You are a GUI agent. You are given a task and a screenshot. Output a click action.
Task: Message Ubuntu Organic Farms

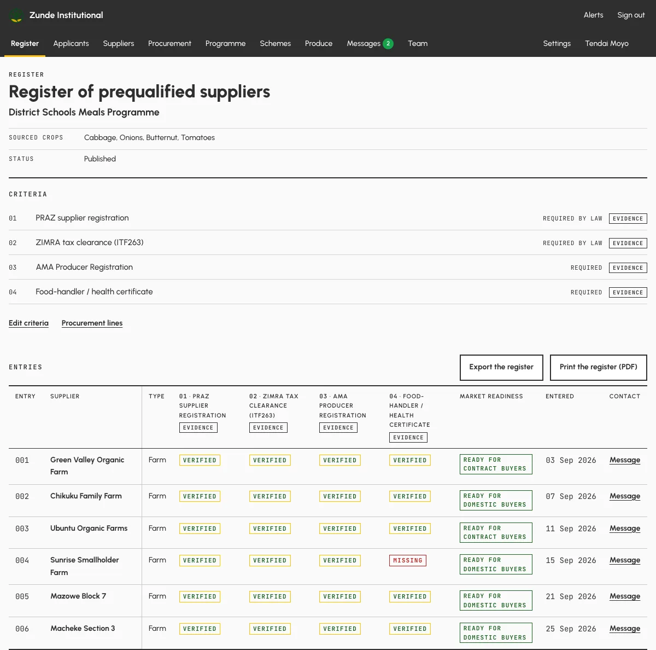pyautogui.click(x=625, y=529)
